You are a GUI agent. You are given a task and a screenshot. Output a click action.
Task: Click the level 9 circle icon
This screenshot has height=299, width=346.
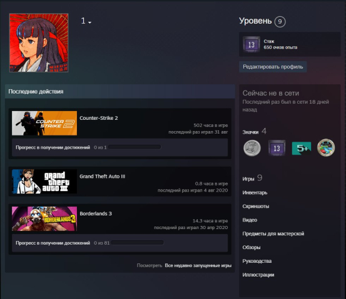[x=280, y=22]
